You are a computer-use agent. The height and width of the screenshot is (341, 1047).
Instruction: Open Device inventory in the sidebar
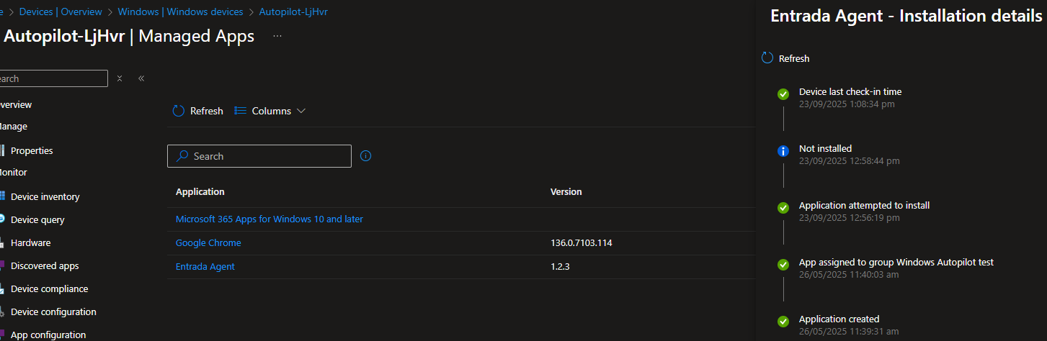point(45,196)
